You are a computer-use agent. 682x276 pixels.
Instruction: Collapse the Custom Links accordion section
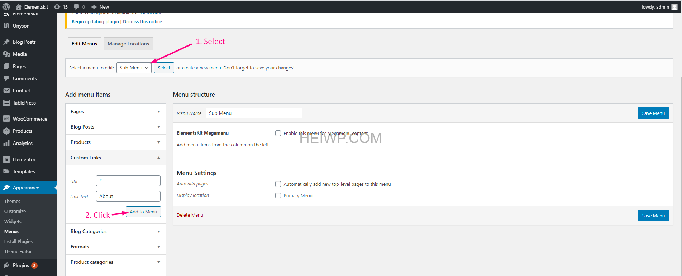[115, 158]
